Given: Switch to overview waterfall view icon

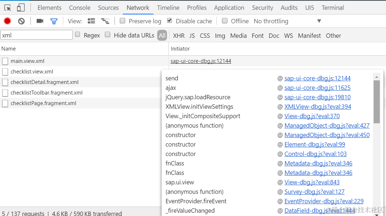Looking at the screenshot, I should pyautogui.click(x=105, y=21).
